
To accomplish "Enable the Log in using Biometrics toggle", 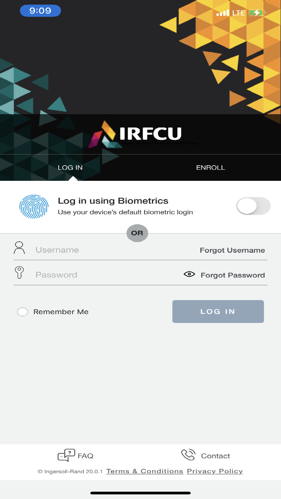I will point(253,206).
